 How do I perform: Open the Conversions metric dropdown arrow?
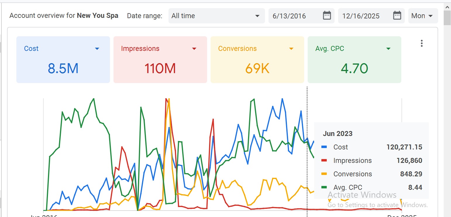pyautogui.click(x=291, y=49)
